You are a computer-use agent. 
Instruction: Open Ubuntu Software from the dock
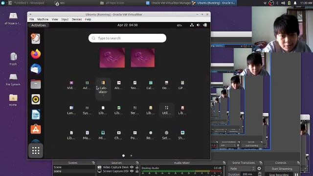36,129
